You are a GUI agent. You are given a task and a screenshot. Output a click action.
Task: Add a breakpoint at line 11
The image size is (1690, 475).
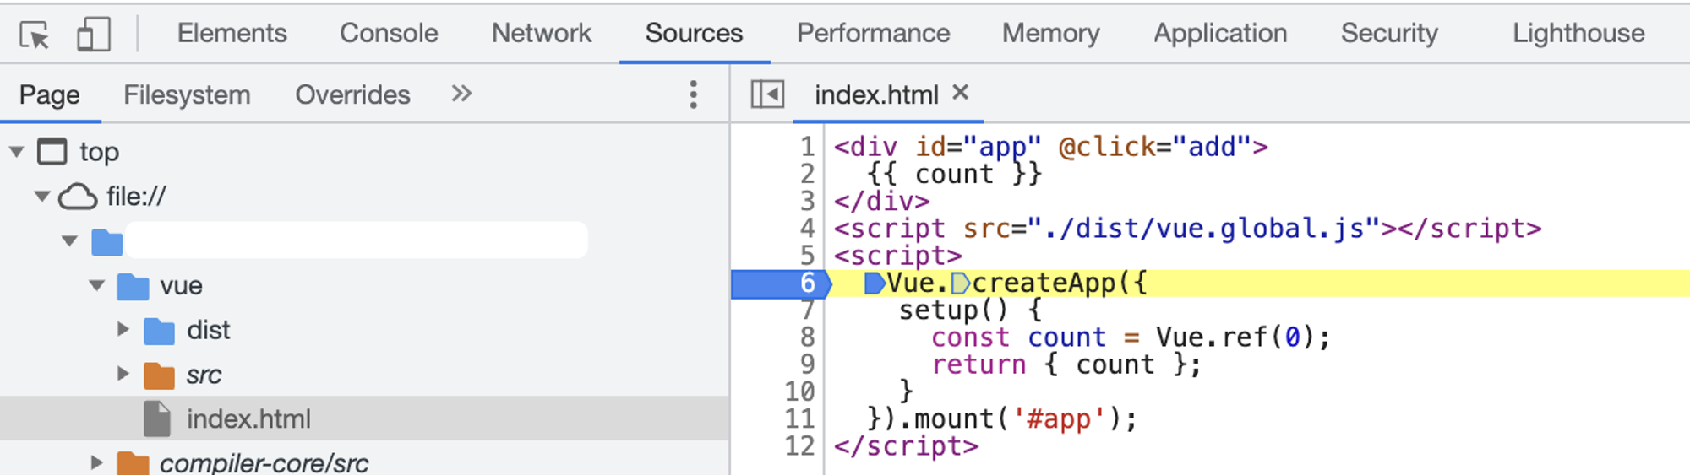(799, 419)
